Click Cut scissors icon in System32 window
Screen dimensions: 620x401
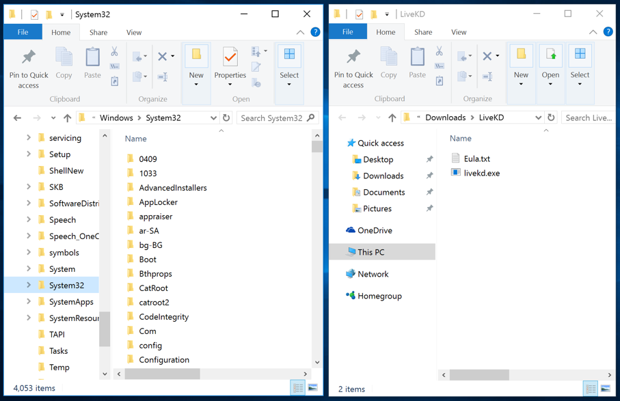(x=114, y=51)
